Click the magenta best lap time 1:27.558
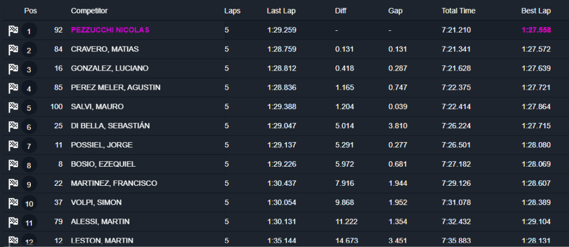Image resolution: width=569 pixels, height=247 pixels. point(536,30)
